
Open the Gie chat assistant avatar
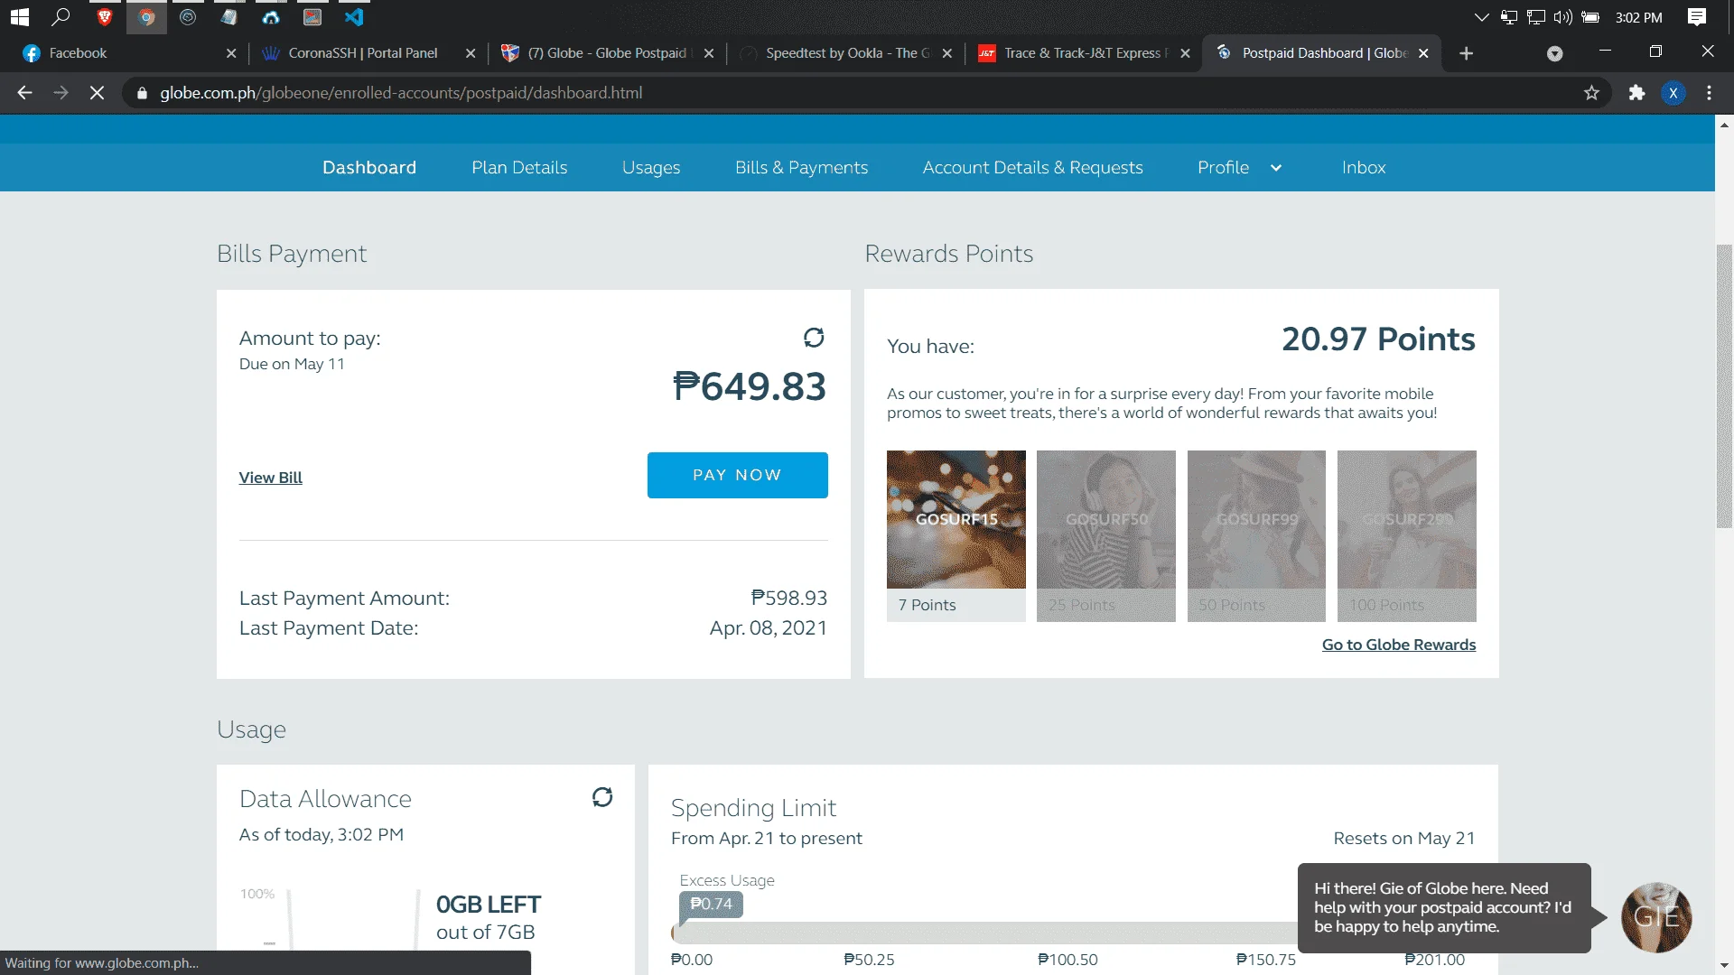pyautogui.click(x=1656, y=917)
